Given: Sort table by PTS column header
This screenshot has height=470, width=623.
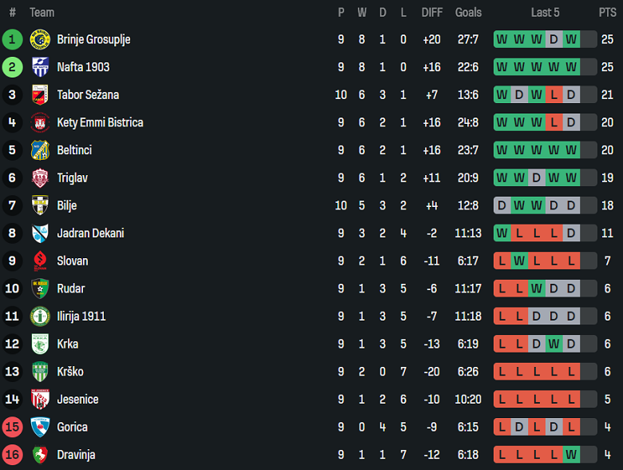Looking at the screenshot, I should [x=607, y=12].
